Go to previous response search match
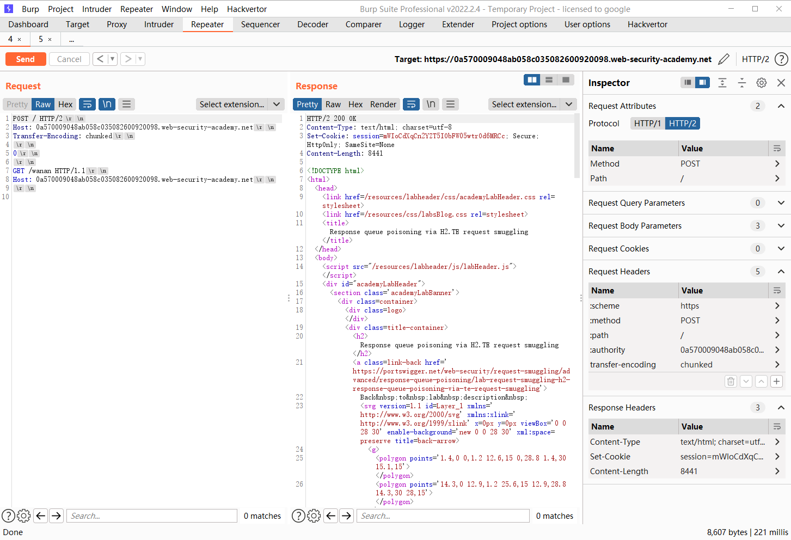 [x=330, y=516]
